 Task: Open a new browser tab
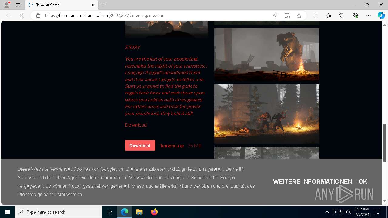[x=103, y=5]
